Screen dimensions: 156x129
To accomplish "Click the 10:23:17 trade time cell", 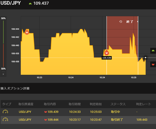I will click(x=75, y=120).
